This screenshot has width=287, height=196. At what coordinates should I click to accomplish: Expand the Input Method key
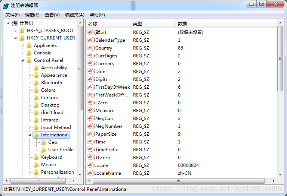click(30, 127)
